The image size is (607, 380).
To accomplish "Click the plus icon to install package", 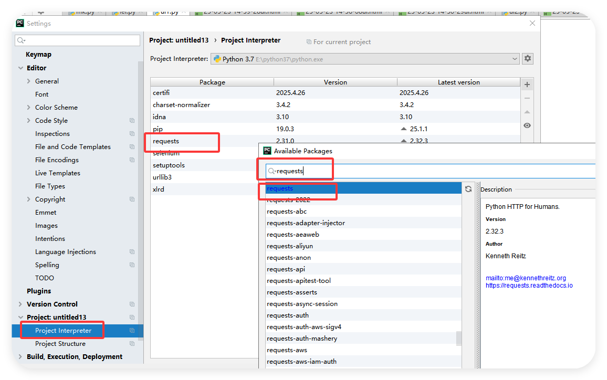I will coord(527,85).
